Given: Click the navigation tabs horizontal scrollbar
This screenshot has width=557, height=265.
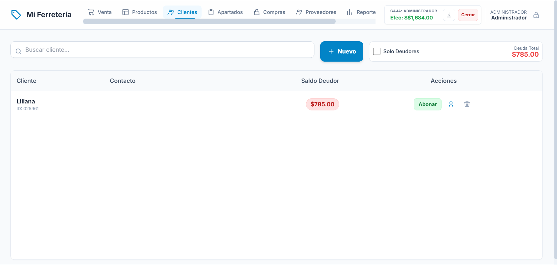Looking at the screenshot, I should coord(209,21).
